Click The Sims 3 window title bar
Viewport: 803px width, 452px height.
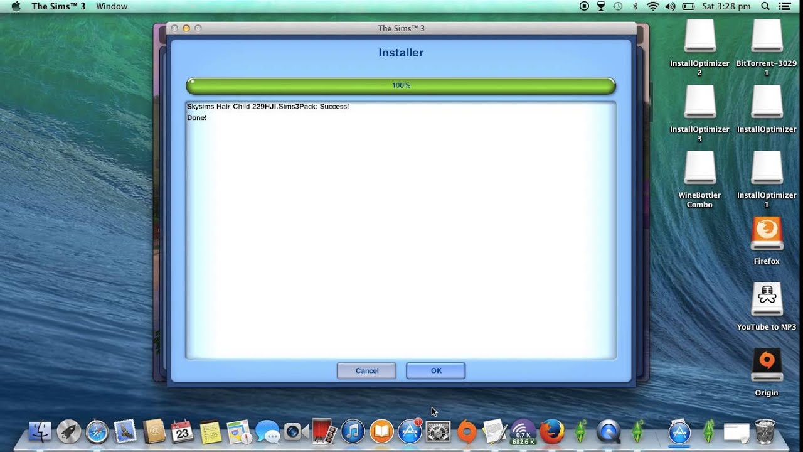click(401, 28)
